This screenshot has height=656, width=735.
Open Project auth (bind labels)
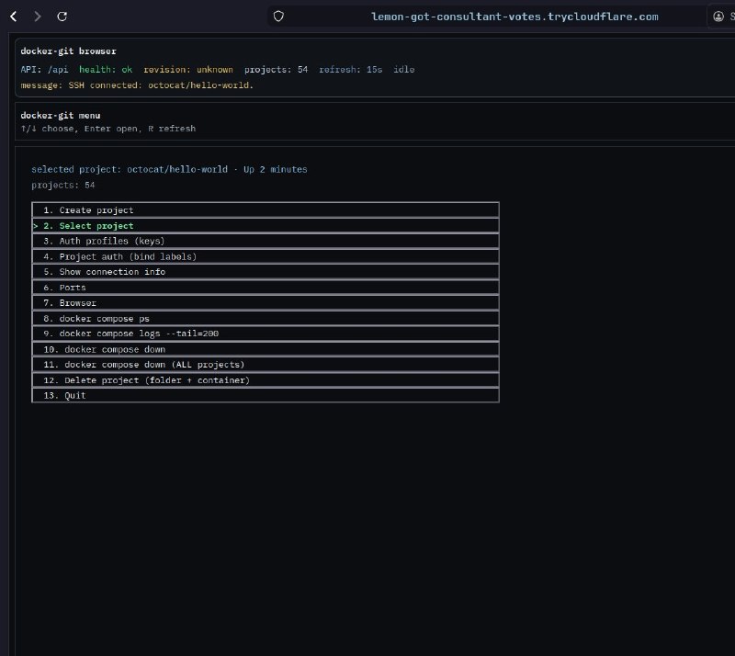pos(266,256)
